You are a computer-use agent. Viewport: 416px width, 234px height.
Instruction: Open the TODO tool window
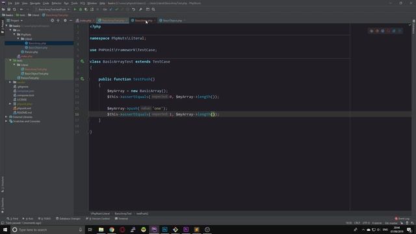point(44,218)
